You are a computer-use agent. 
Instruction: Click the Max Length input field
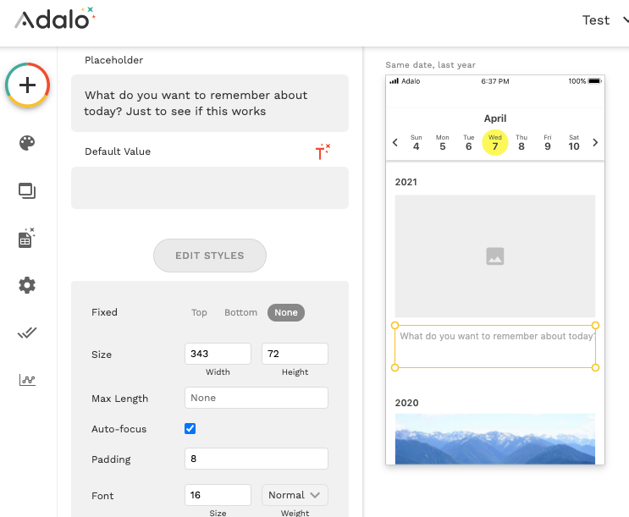[256, 398]
